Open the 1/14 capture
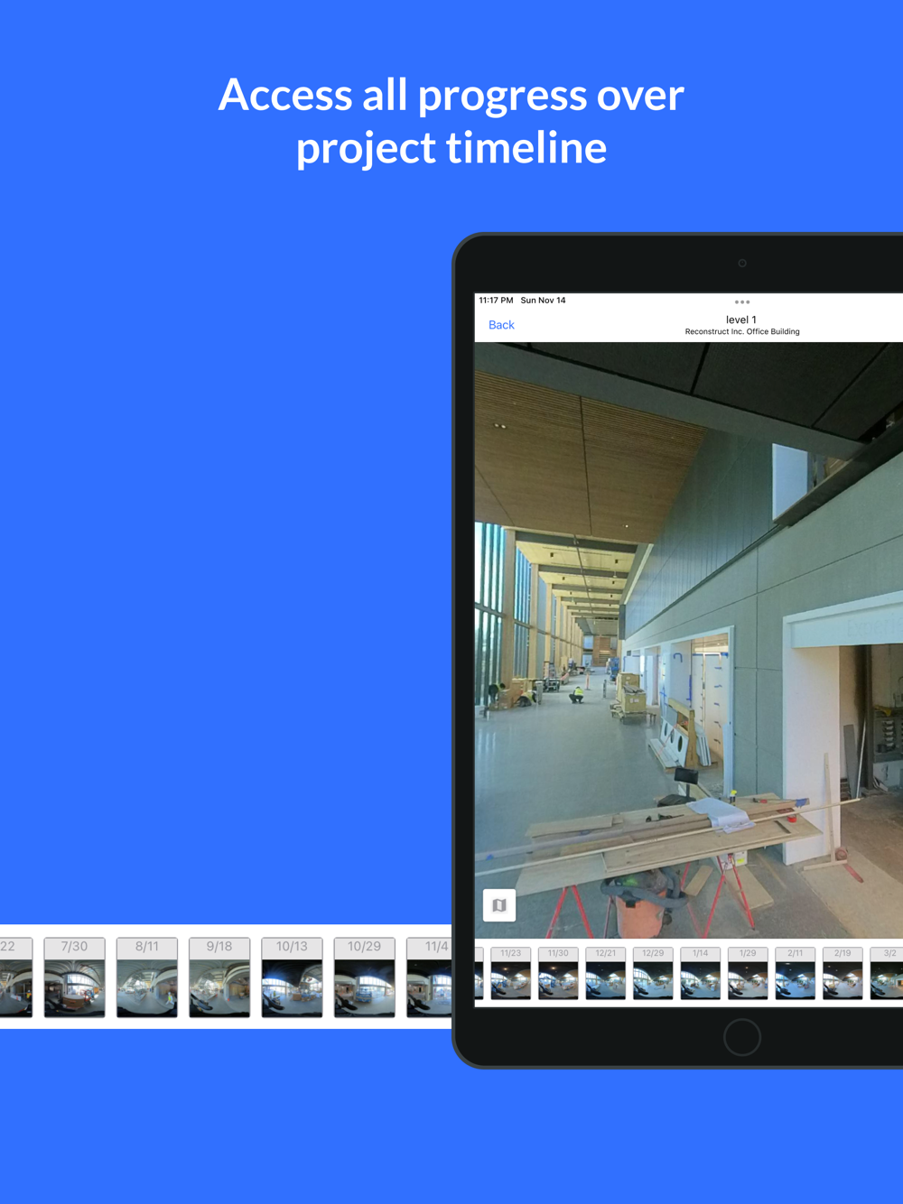 [x=700, y=974]
